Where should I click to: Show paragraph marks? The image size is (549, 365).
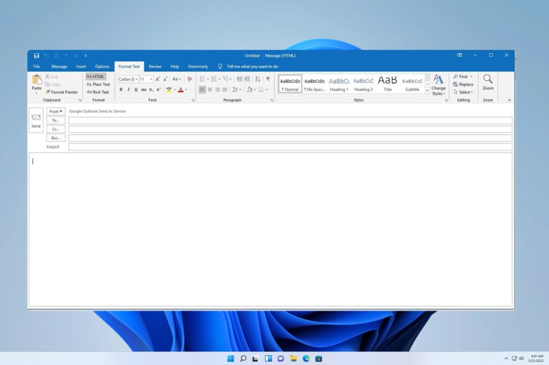[x=269, y=79]
